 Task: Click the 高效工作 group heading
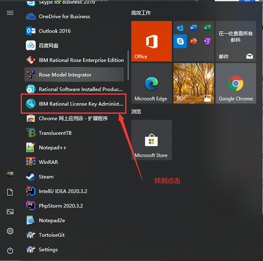coord(141,13)
